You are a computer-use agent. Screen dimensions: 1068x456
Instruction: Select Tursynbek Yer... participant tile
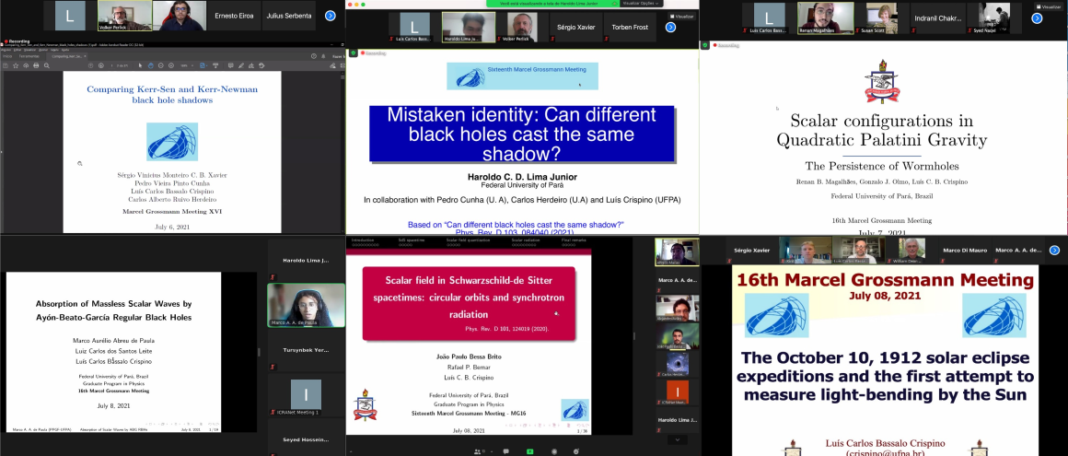[x=306, y=350]
